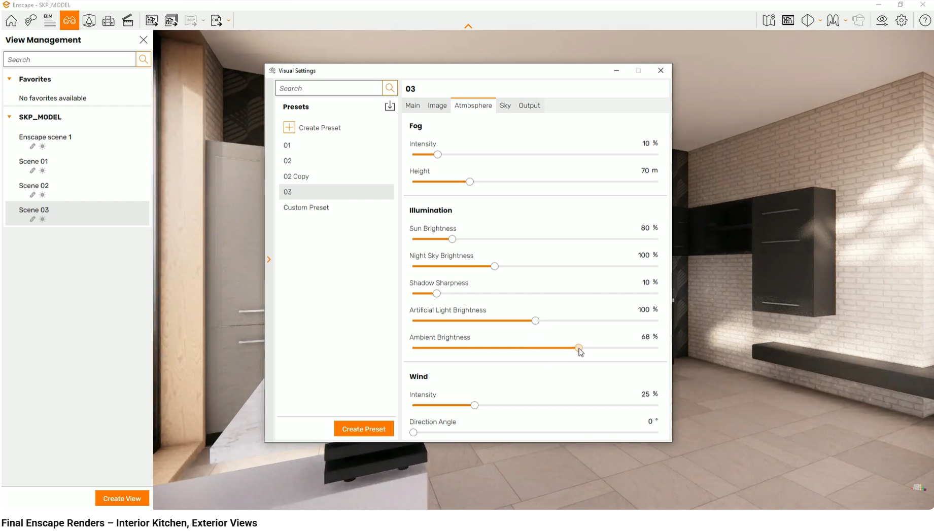Toggle the link icon under Scene 02
This screenshot has width=934, height=531.
(32, 195)
